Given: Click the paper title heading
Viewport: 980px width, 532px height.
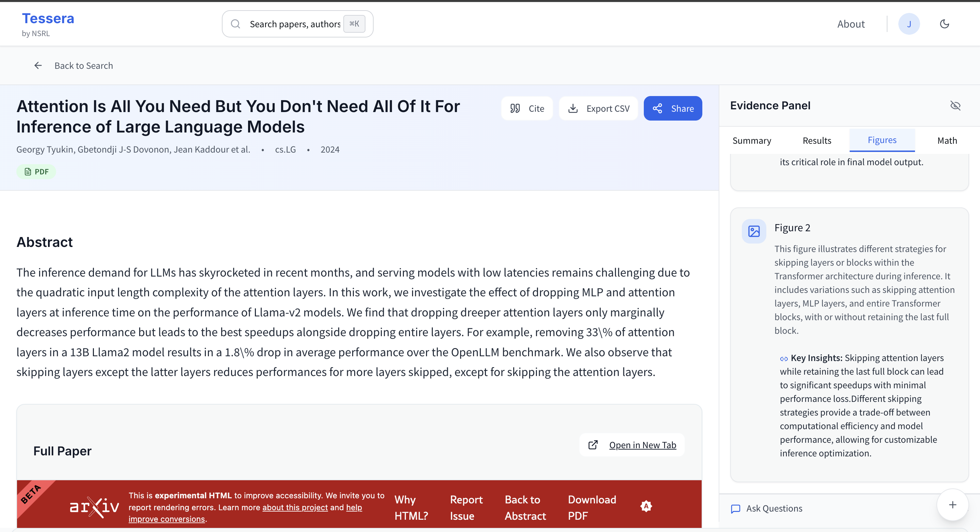Looking at the screenshot, I should tap(238, 116).
